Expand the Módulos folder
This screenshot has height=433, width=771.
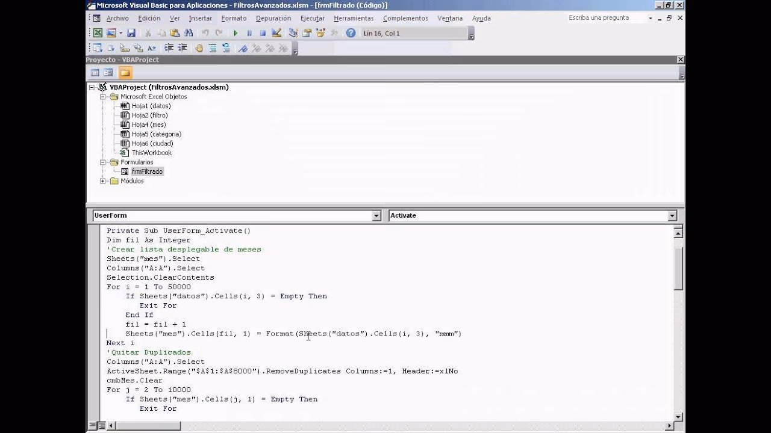[103, 181]
